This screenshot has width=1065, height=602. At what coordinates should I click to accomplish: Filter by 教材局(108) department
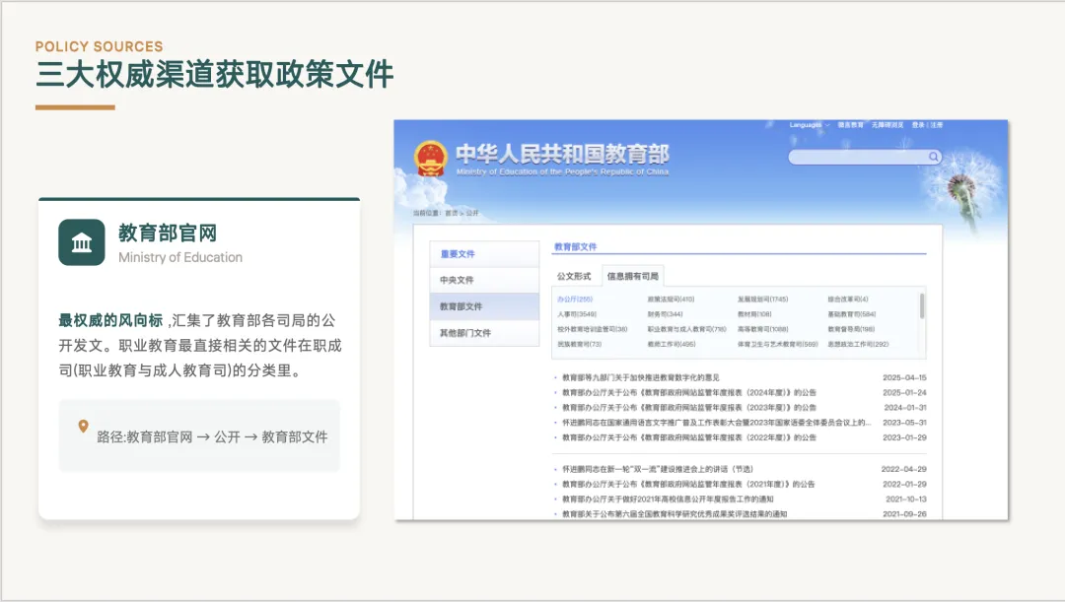(x=754, y=314)
